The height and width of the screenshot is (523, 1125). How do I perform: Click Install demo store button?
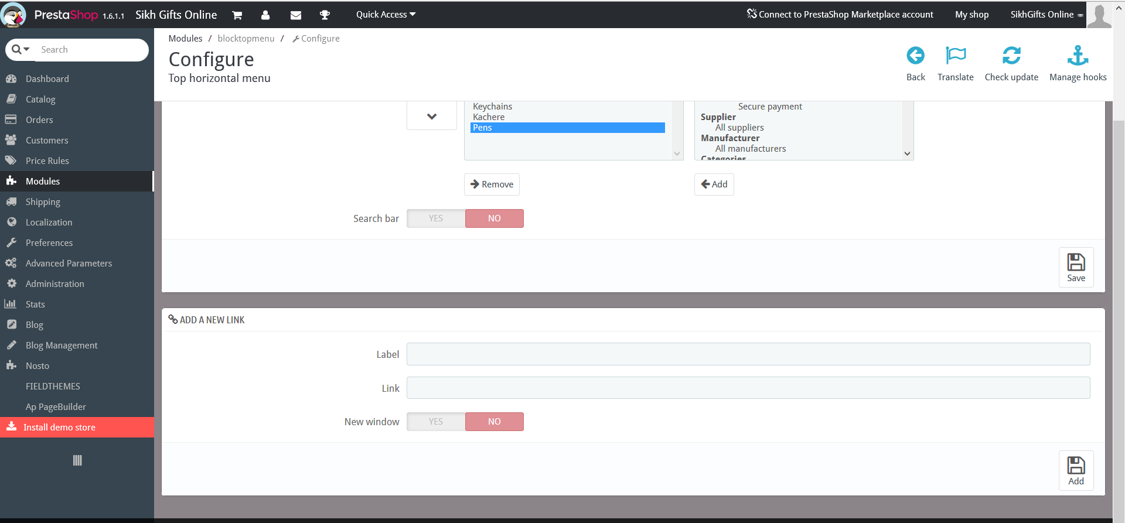click(x=77, y=428)
